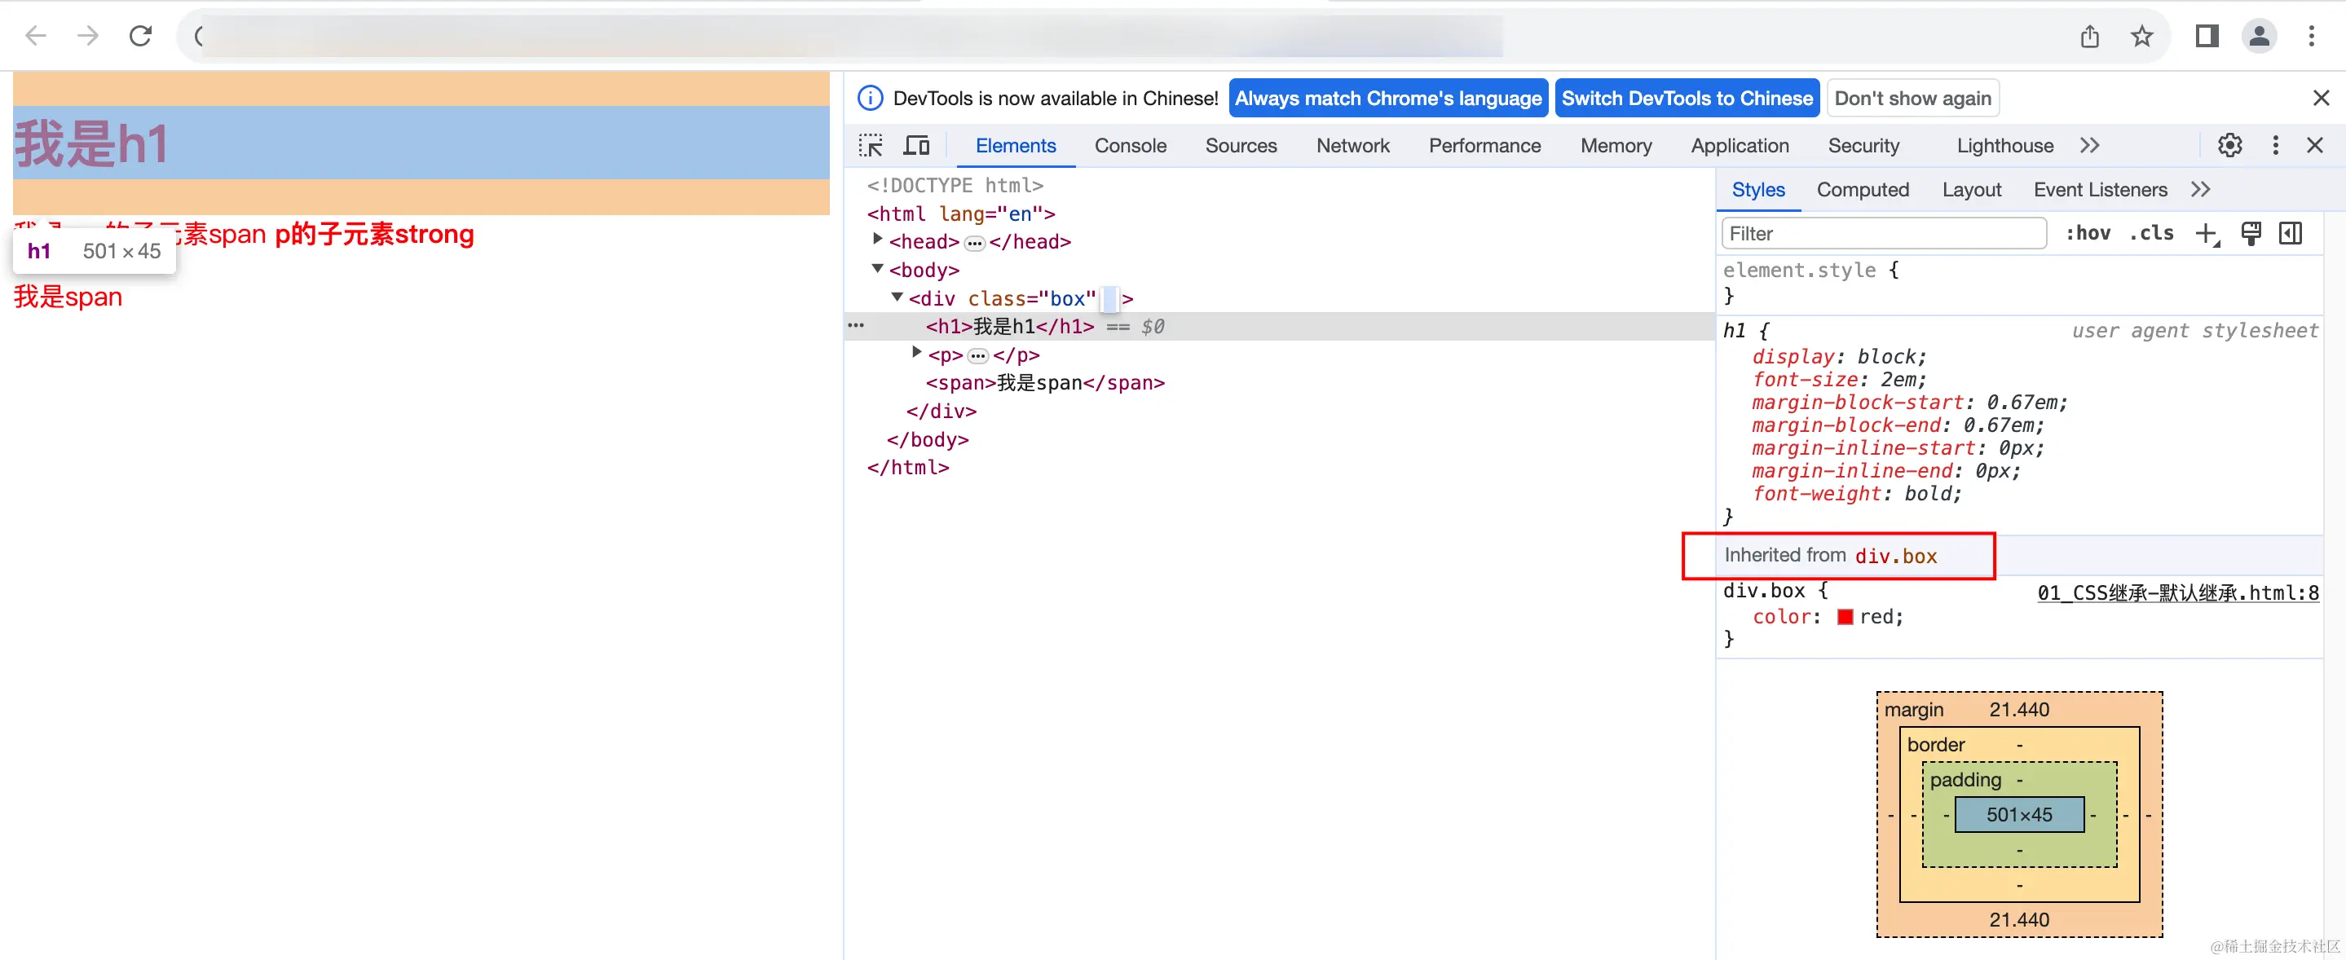
Task: Collapse the div class box node
Action: [x=897, y=297]
